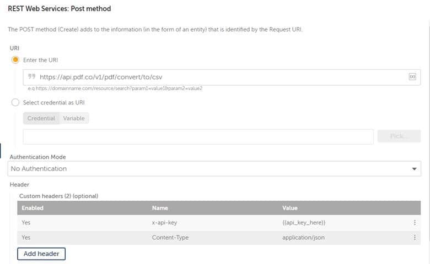430x264 pixels.
Task: Select the x-api-key header name cell
Action: [x=165, y=223]
